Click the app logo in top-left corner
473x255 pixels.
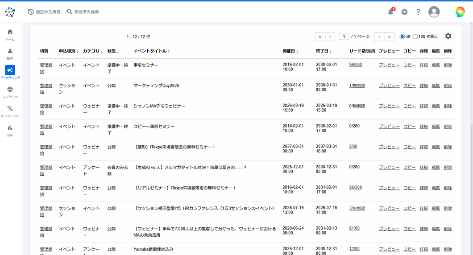(x=10, y=12)
